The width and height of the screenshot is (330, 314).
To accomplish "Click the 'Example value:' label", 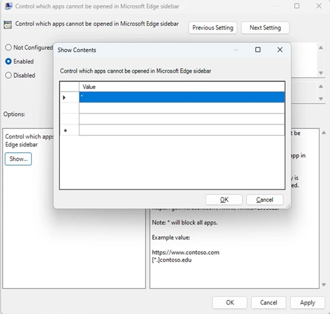I will point(171,237).
